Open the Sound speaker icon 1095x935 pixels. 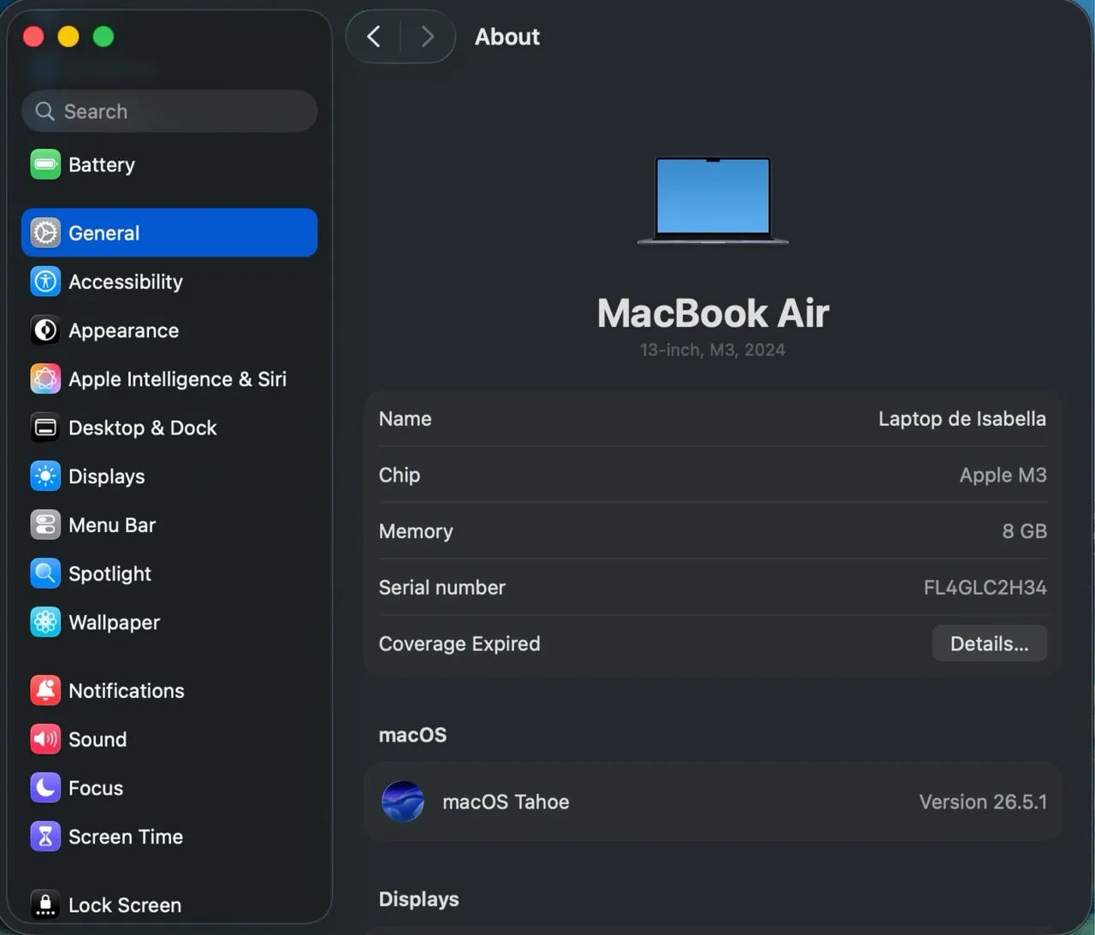(45, 739)
